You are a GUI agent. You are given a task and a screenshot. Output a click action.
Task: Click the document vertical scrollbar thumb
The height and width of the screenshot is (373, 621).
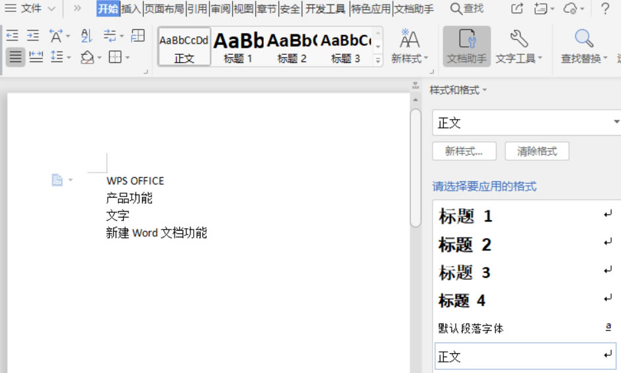point(415,167)
